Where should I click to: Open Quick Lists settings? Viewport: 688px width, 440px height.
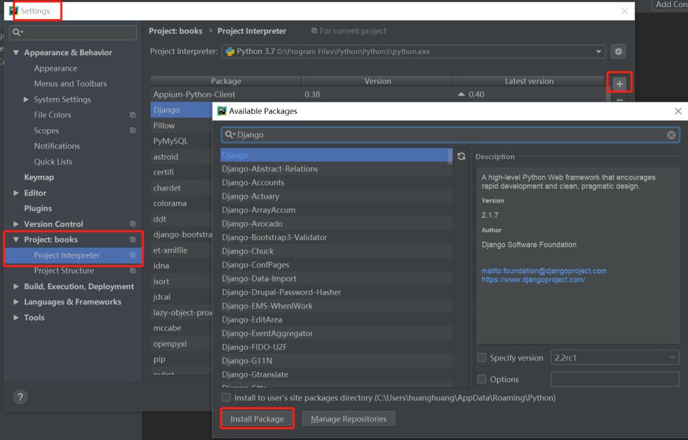click(53, 162)
